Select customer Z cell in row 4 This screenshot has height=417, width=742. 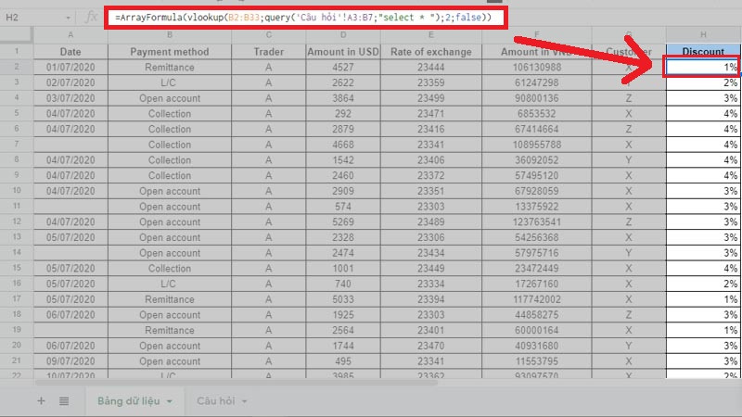(629, 98)
